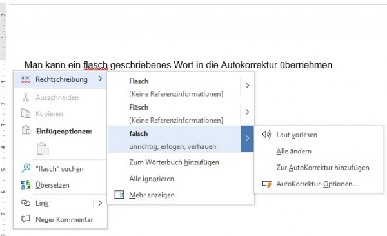
Task: Select Alle ignorieren menu entry
Action: point(152,179)
